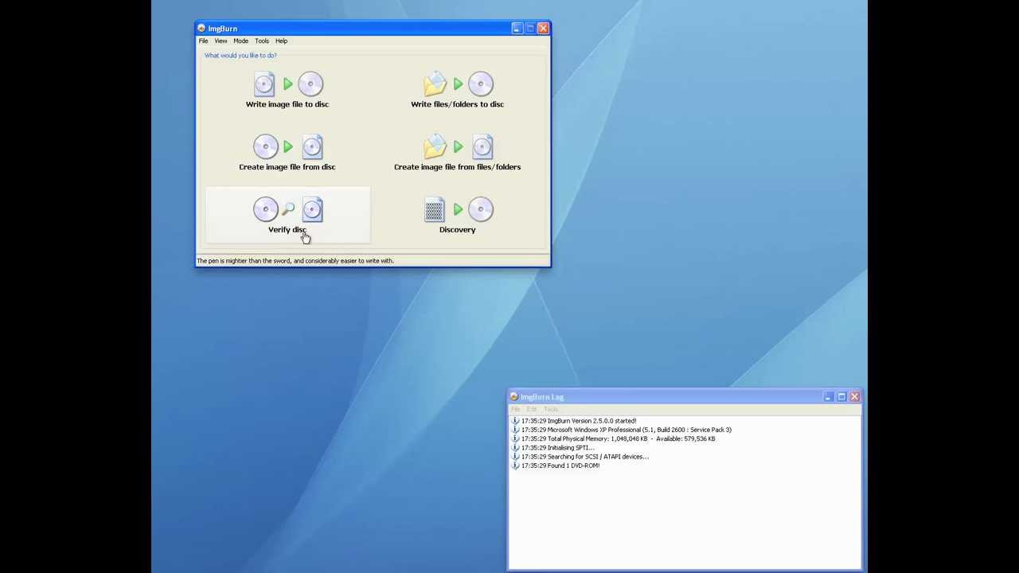The image size is (1019, 573).
Task: Open the File menu in ImgBurn Log window
Action: click(516, 409)
